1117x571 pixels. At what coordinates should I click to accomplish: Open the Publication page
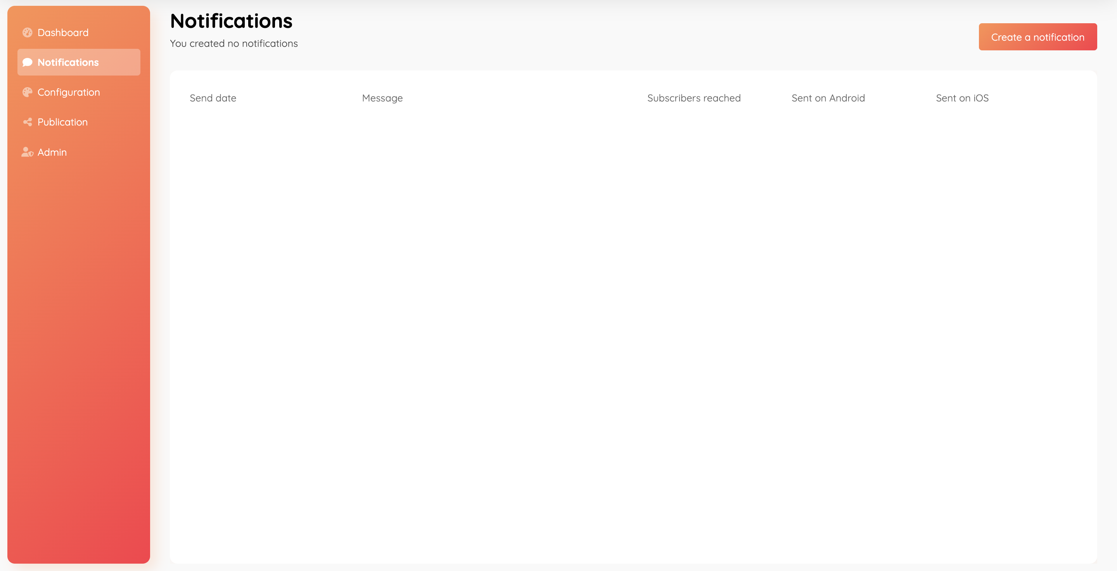point(62,122)
